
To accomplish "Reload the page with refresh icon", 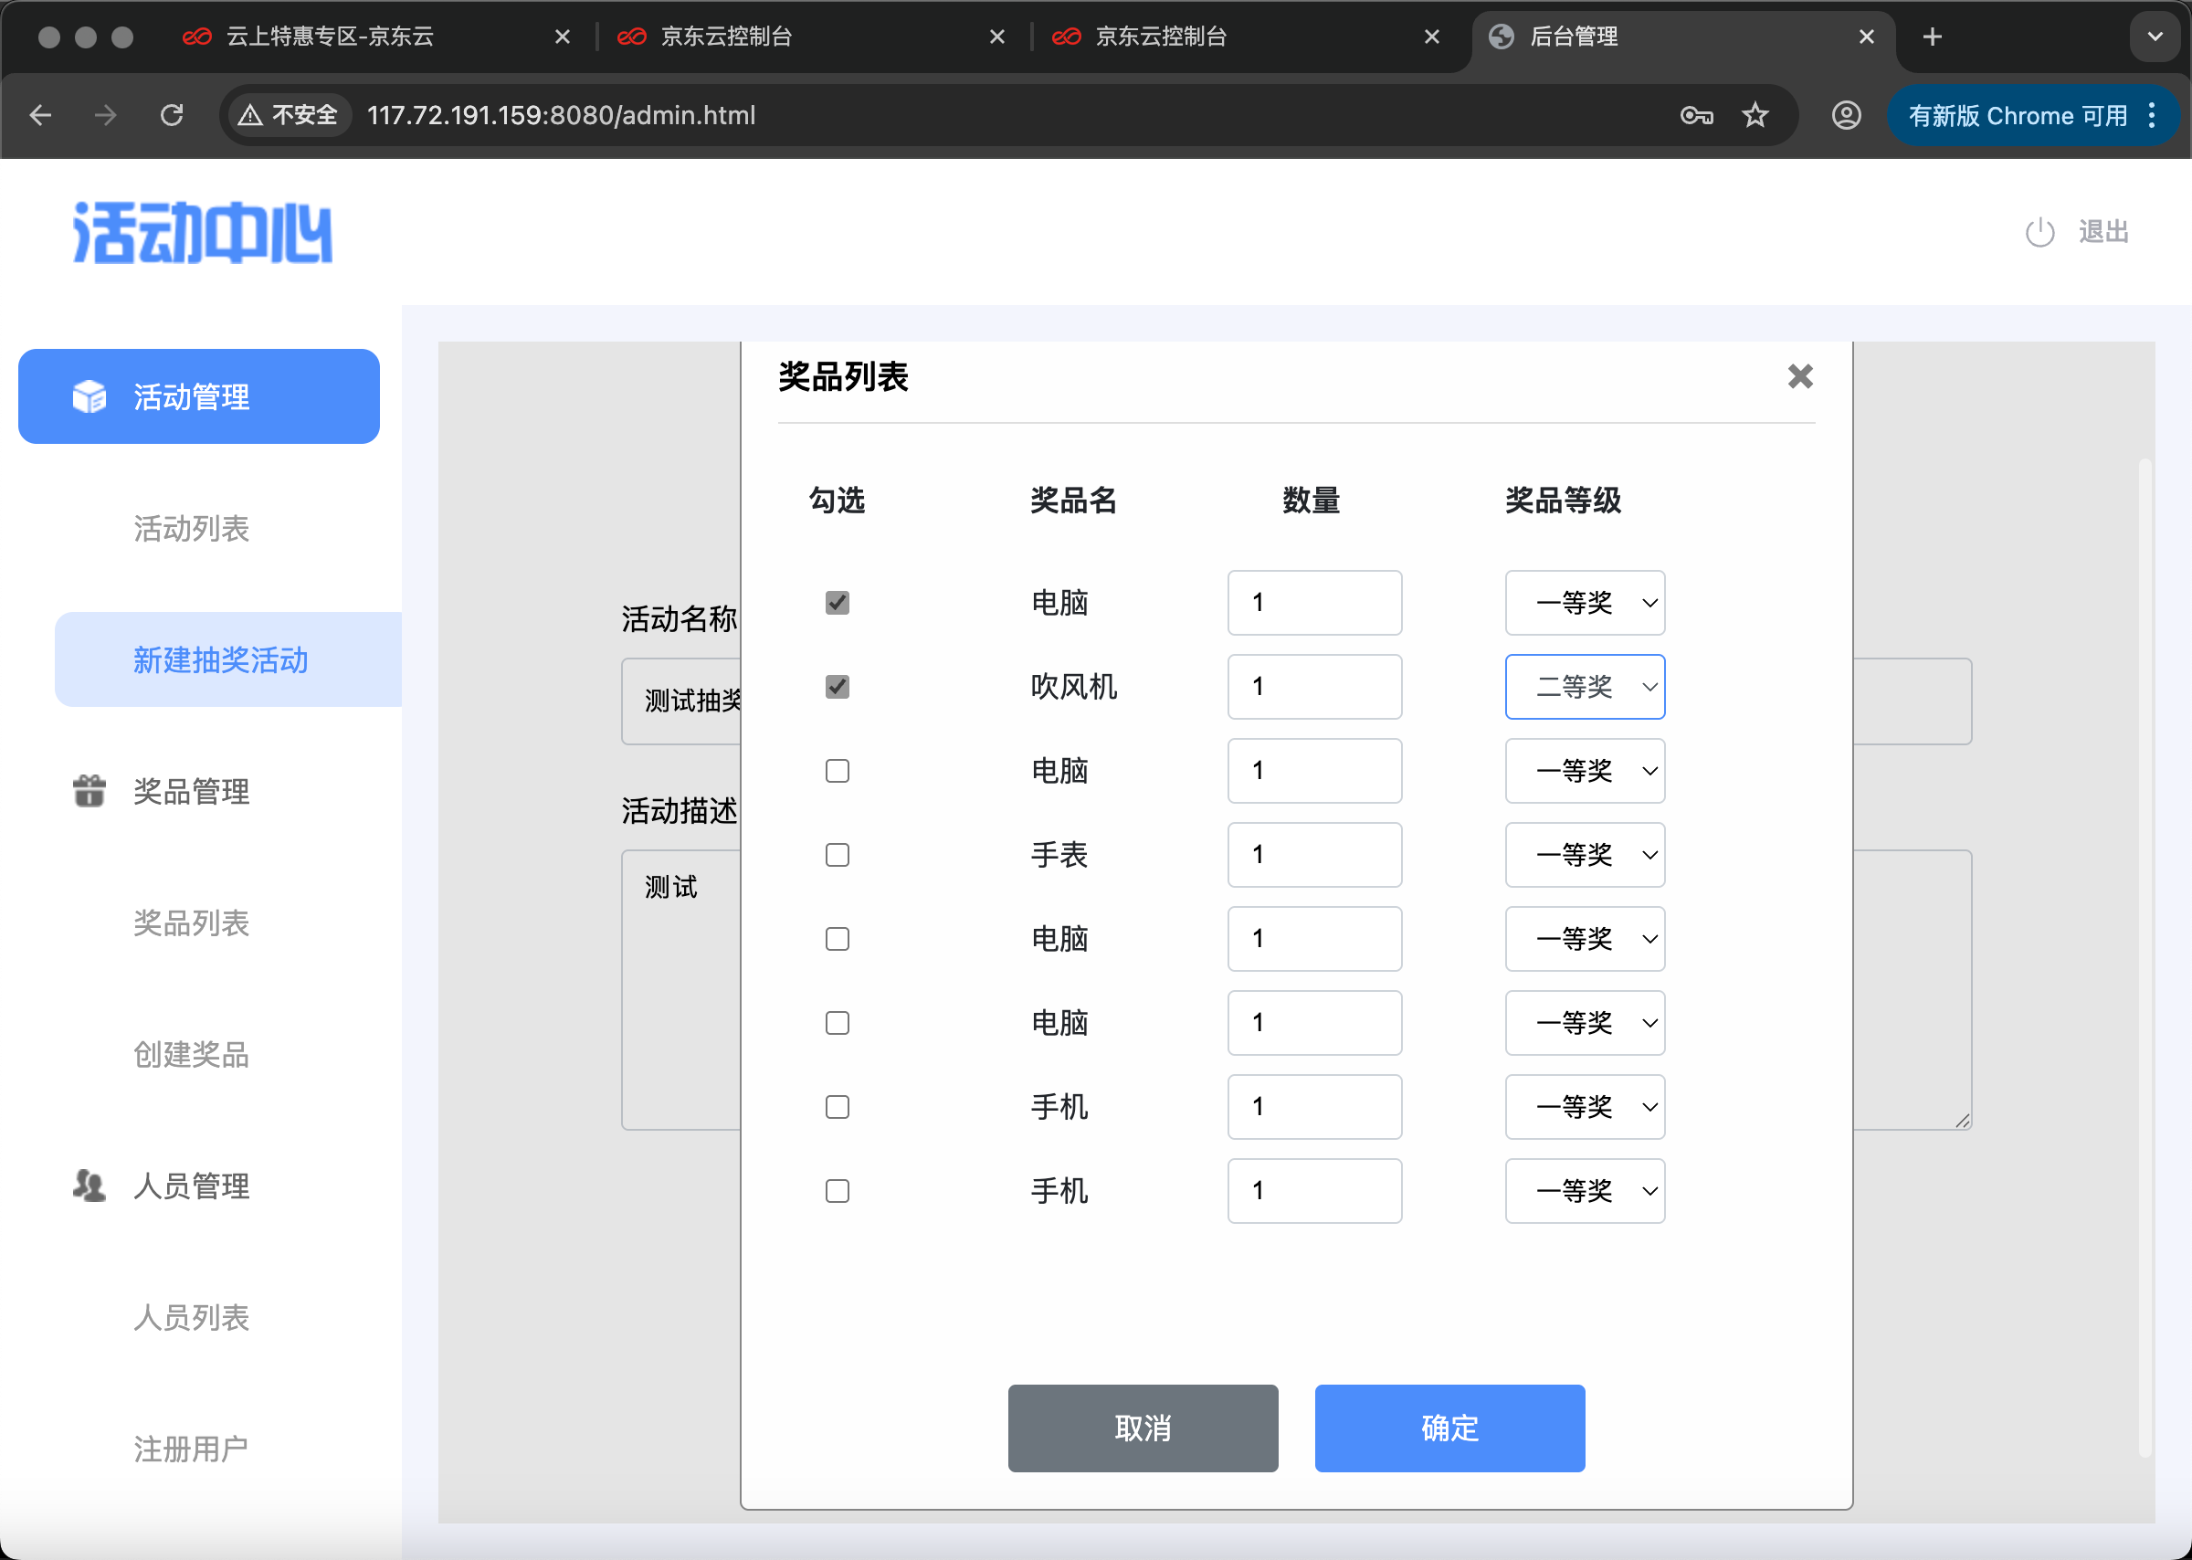I will pos(172,115).
